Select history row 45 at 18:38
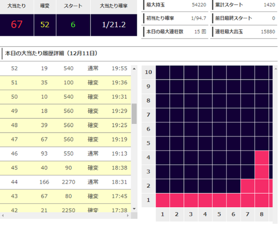Viewport: 278px width, 226px height. (66, 168)
